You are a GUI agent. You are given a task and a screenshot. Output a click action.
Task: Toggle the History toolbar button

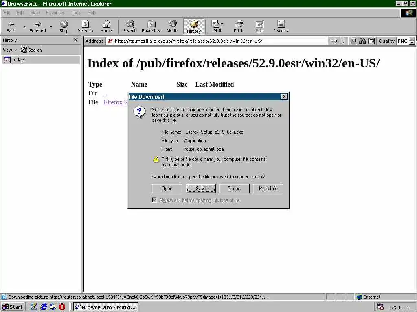194,26
